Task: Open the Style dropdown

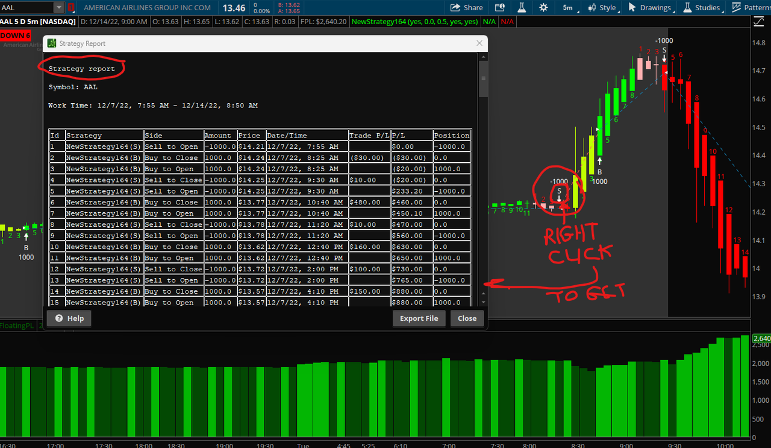Action: point(602,8)
